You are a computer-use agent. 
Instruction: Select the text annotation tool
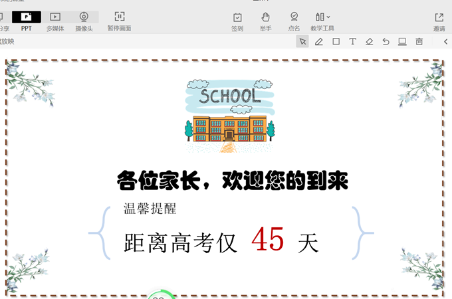[x=353, y=42]
